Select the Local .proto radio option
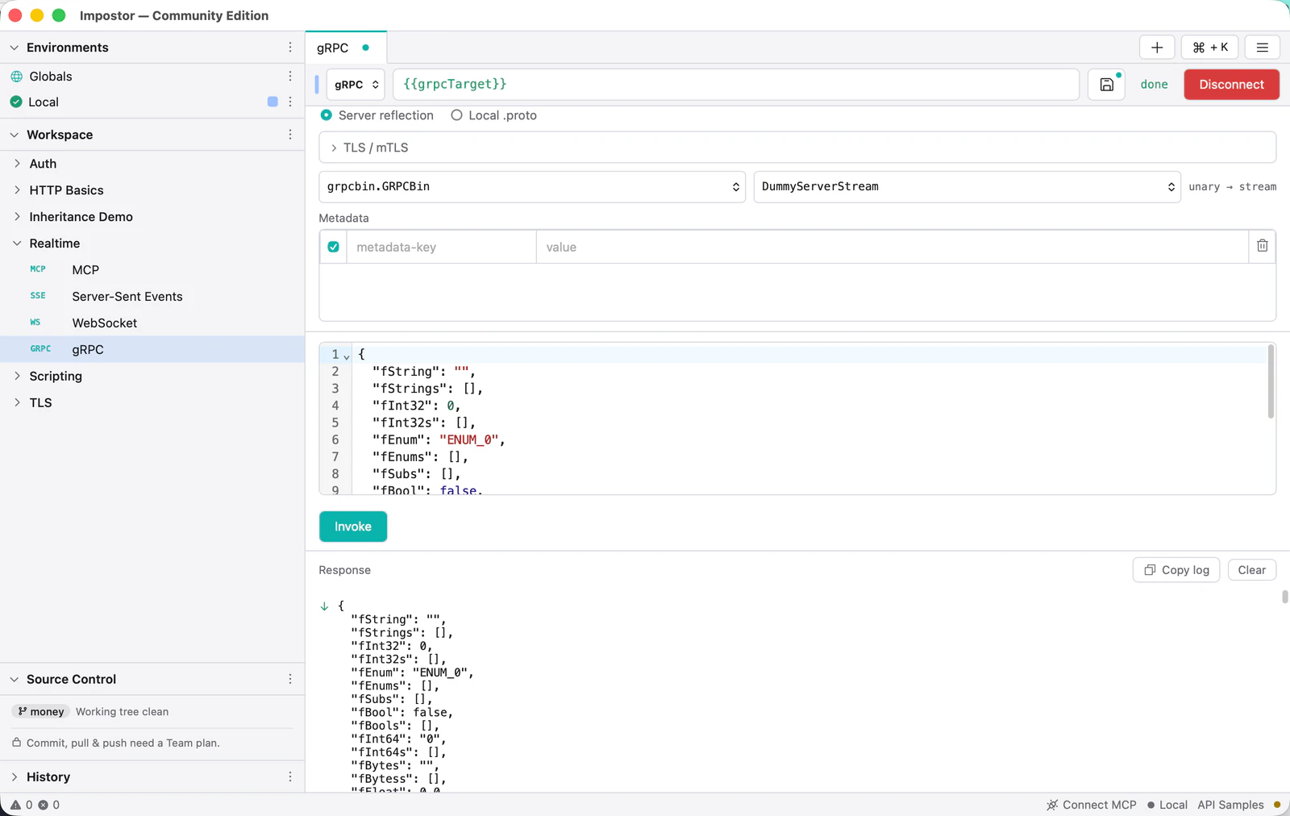1290x816 pixels. (x=456, y=115)
